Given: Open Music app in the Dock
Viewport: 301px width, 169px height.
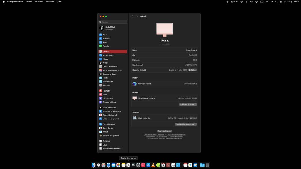Looking at the screenshot, I should (x=143, y=165).
